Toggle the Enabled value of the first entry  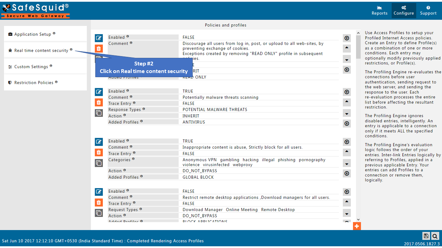pos(188,37)
